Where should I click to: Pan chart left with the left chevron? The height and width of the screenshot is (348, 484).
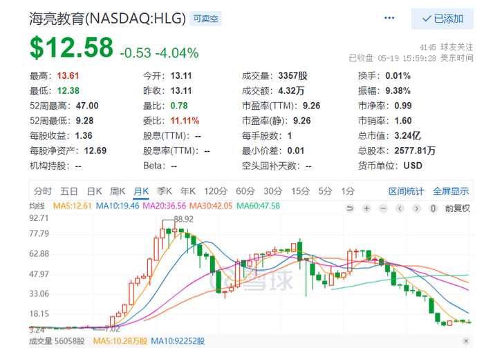400,209
